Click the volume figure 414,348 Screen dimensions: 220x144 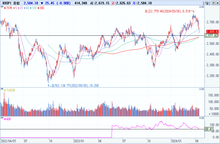[81, 3]
